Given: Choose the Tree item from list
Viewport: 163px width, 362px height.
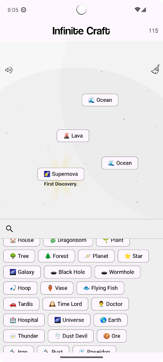Looking at the screenshot, I should point(19,256).
